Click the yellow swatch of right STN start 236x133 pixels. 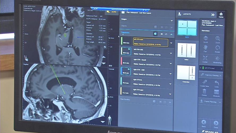coord(121,91)
